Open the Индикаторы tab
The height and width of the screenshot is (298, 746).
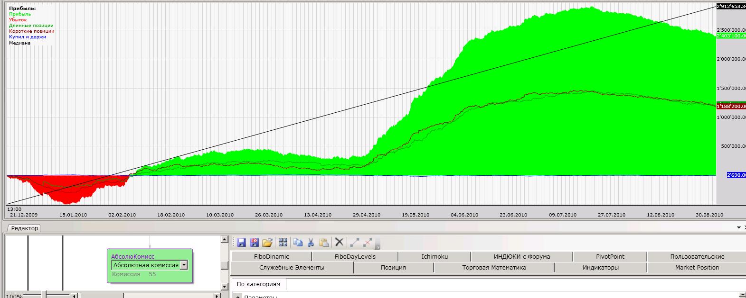tap(601, 268)
